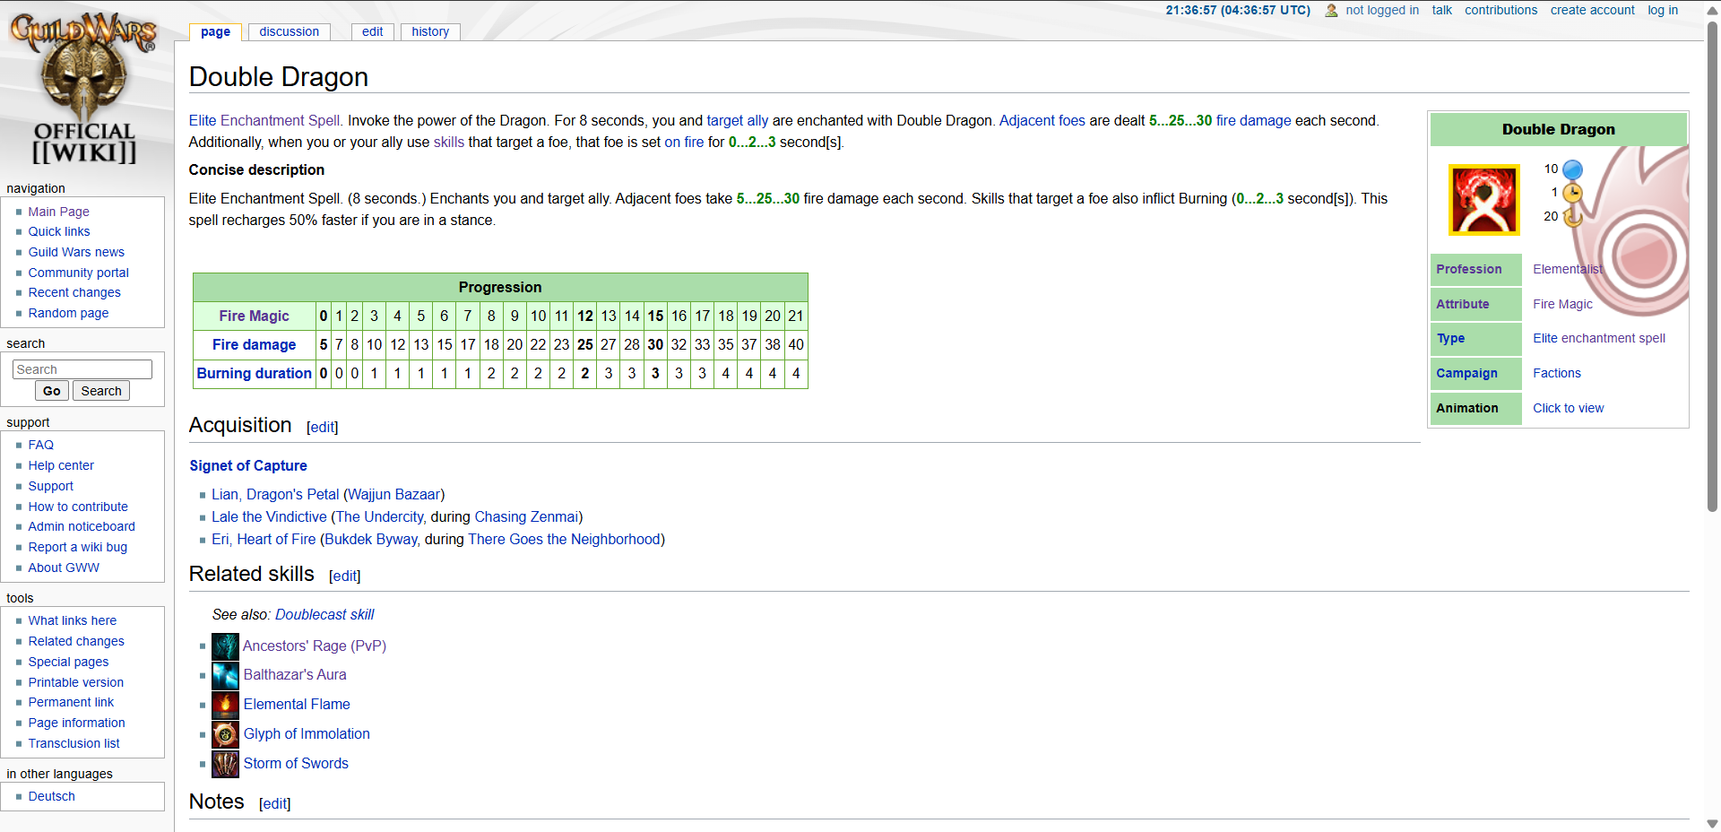Click the activation time clock icon
Image resolution: width=1721 pixels, height=832 pixels.
(1572, 193)
